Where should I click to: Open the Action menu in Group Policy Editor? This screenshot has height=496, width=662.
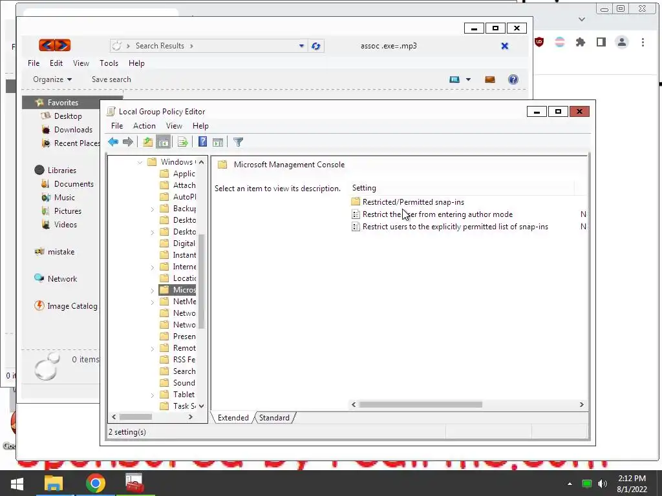(144, 126)
